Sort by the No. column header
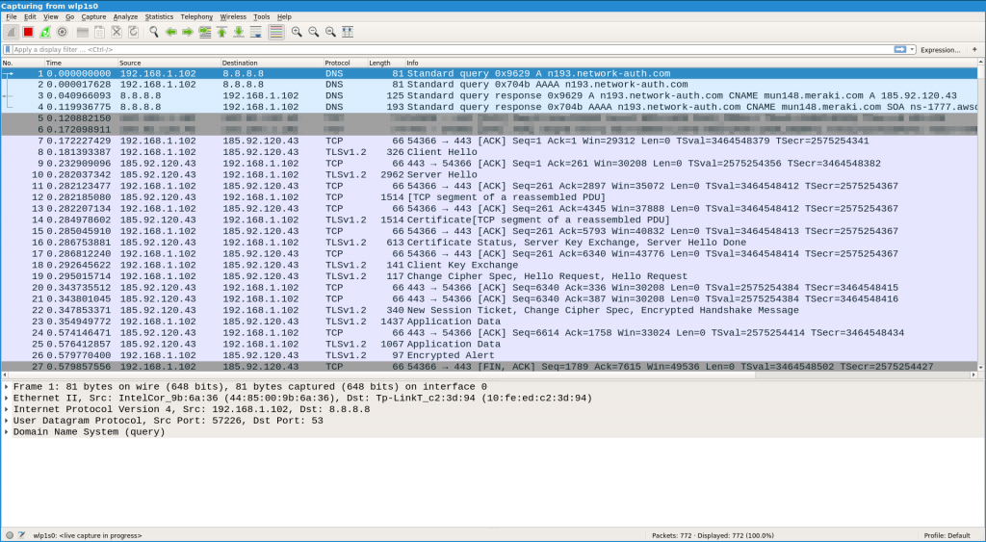This screenshot has height=542, width=986. [22, 63]
